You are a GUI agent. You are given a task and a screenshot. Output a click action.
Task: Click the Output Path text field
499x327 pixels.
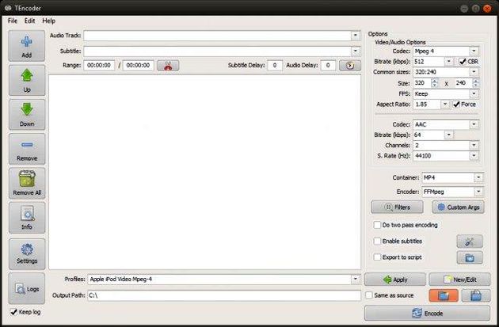pyautogui.click(x=223, y=295)
